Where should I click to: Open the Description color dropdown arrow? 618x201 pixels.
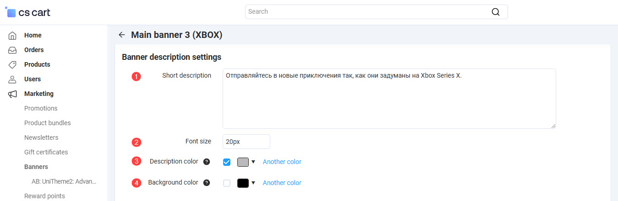253,162
